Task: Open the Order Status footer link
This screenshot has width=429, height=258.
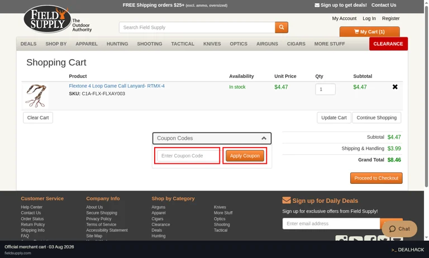Action: [x=32, y=218]
